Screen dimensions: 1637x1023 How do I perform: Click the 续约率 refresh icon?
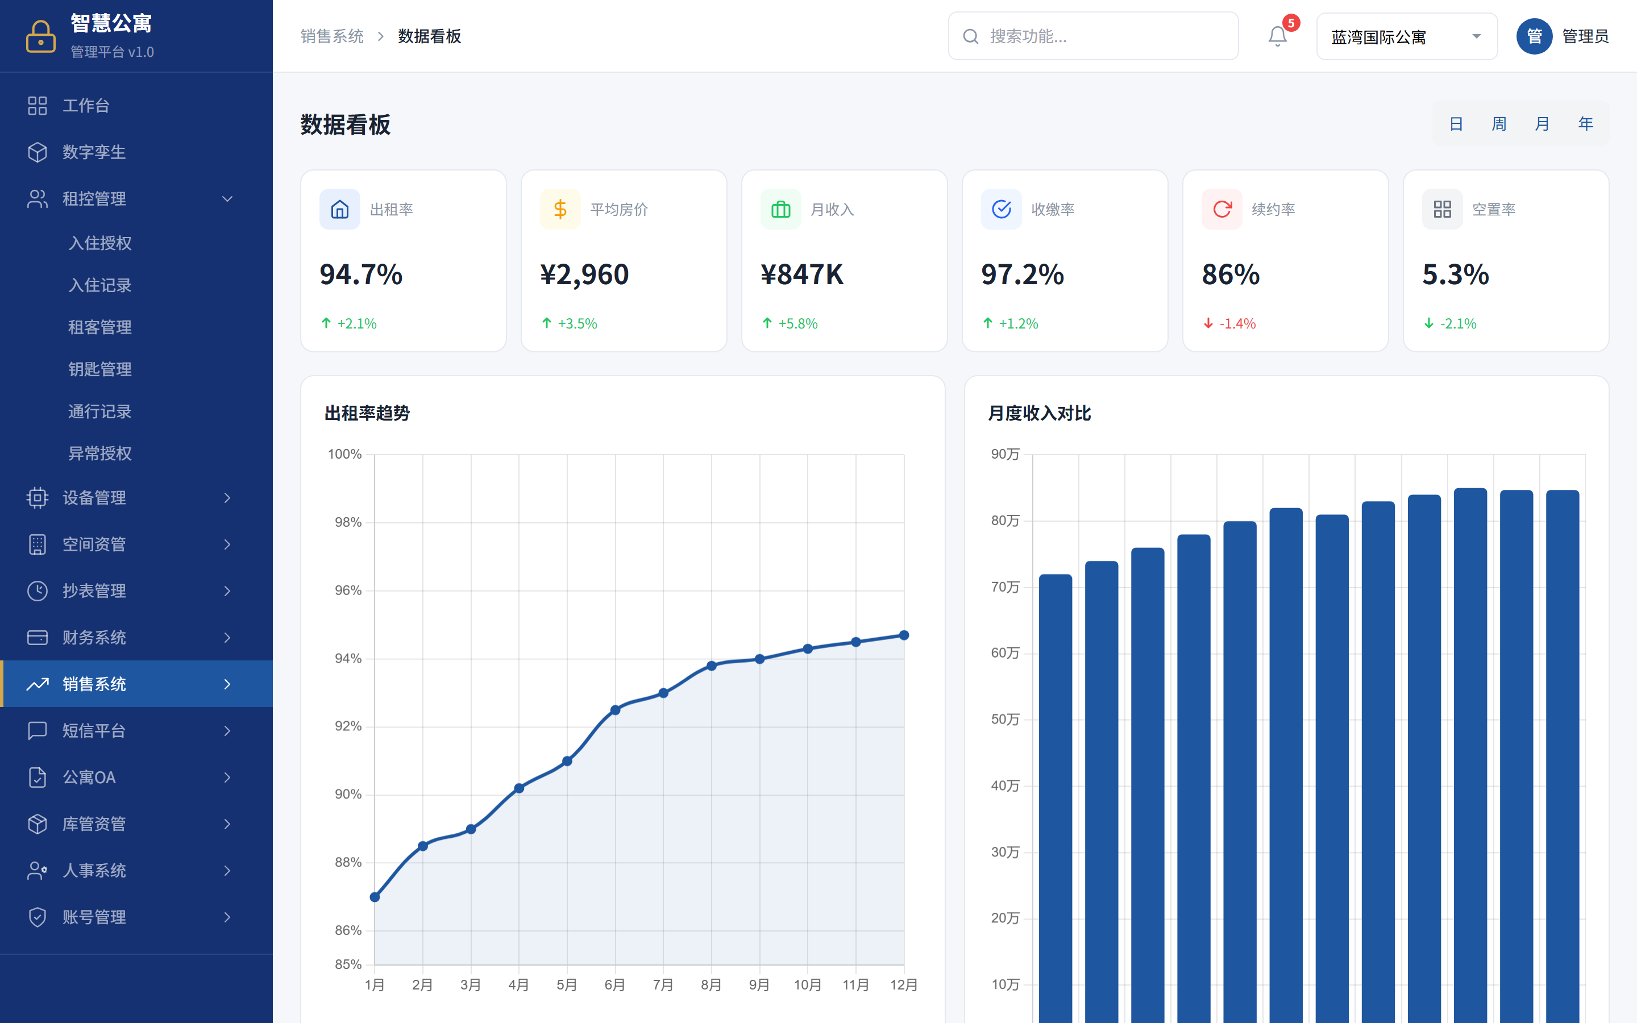pos(1221,209)
